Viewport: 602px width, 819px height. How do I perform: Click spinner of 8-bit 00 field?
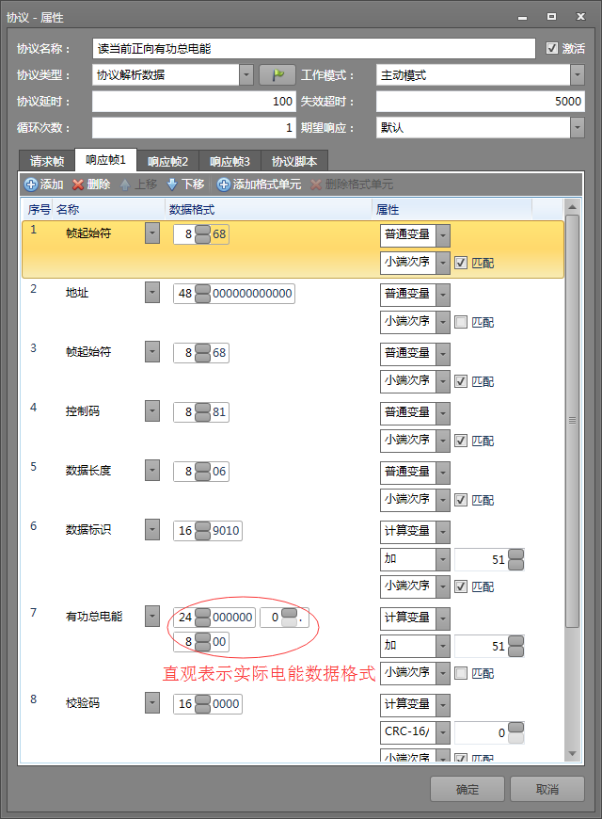pyautogui.click(x=202, y=642)
